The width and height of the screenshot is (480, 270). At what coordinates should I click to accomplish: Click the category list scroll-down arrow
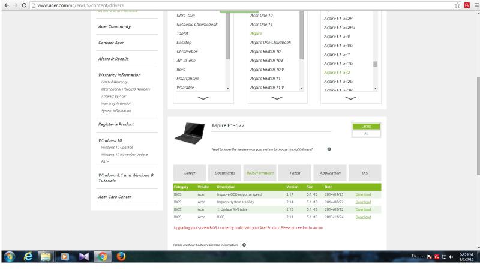(x=228, y=88)
